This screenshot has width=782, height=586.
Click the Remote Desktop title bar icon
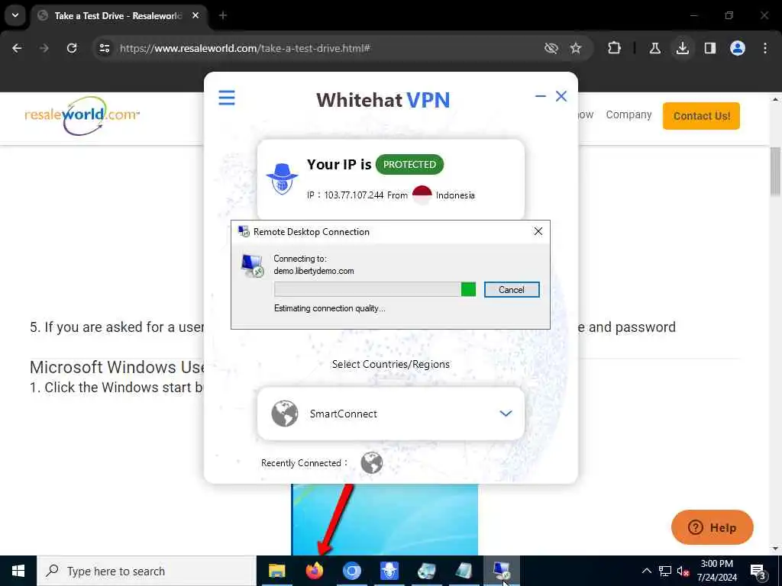[x=244, y=231]
